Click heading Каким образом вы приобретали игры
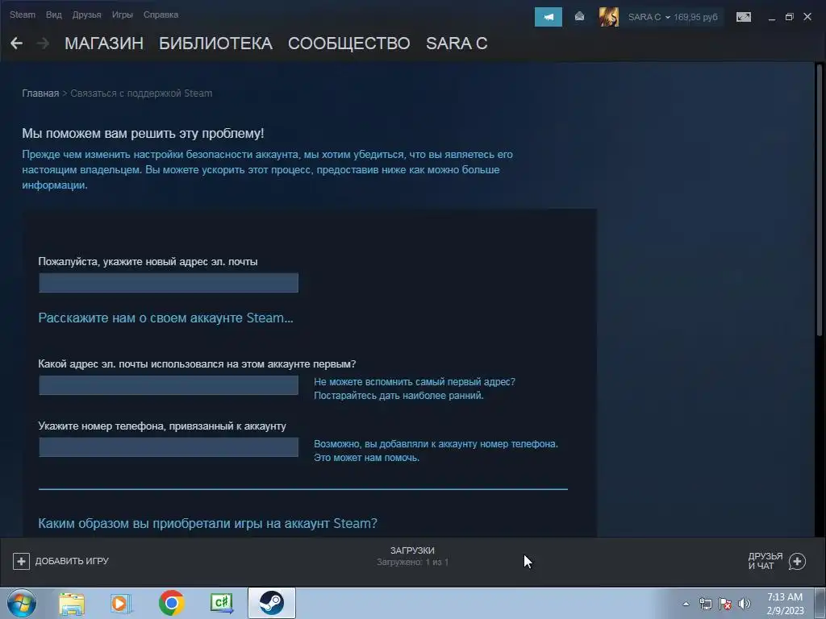 tap(207, 523)
